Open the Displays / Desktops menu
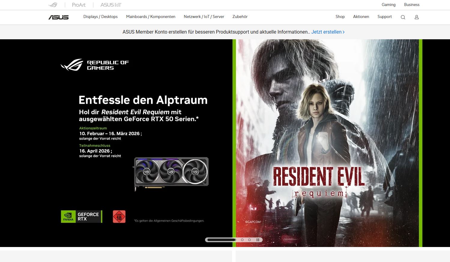Image resolution: width=450 pixels, height=262 pixels. (x=100, y=17)
